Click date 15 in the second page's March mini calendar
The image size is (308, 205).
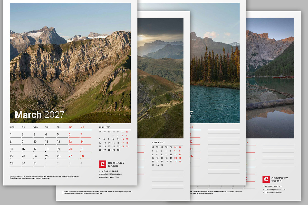pos(153,158)
